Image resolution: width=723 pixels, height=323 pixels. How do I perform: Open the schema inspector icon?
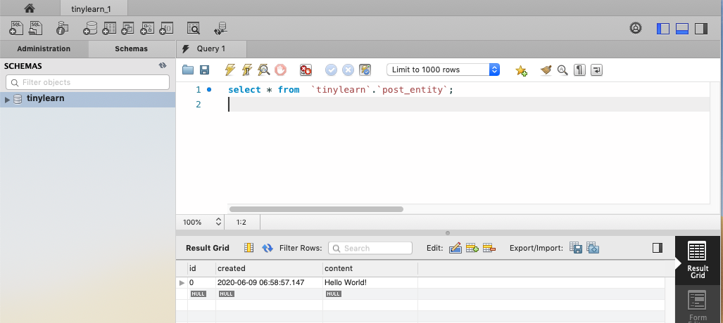pos(62,29)
